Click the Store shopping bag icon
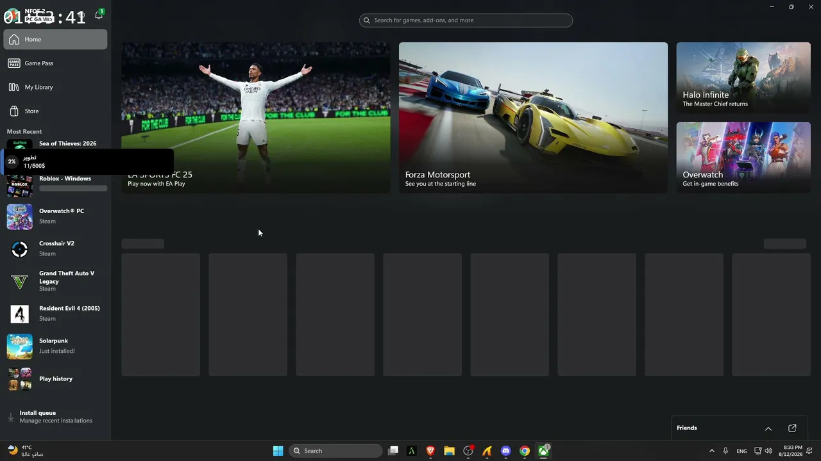821x461 pixels. [x=14, y=111]
